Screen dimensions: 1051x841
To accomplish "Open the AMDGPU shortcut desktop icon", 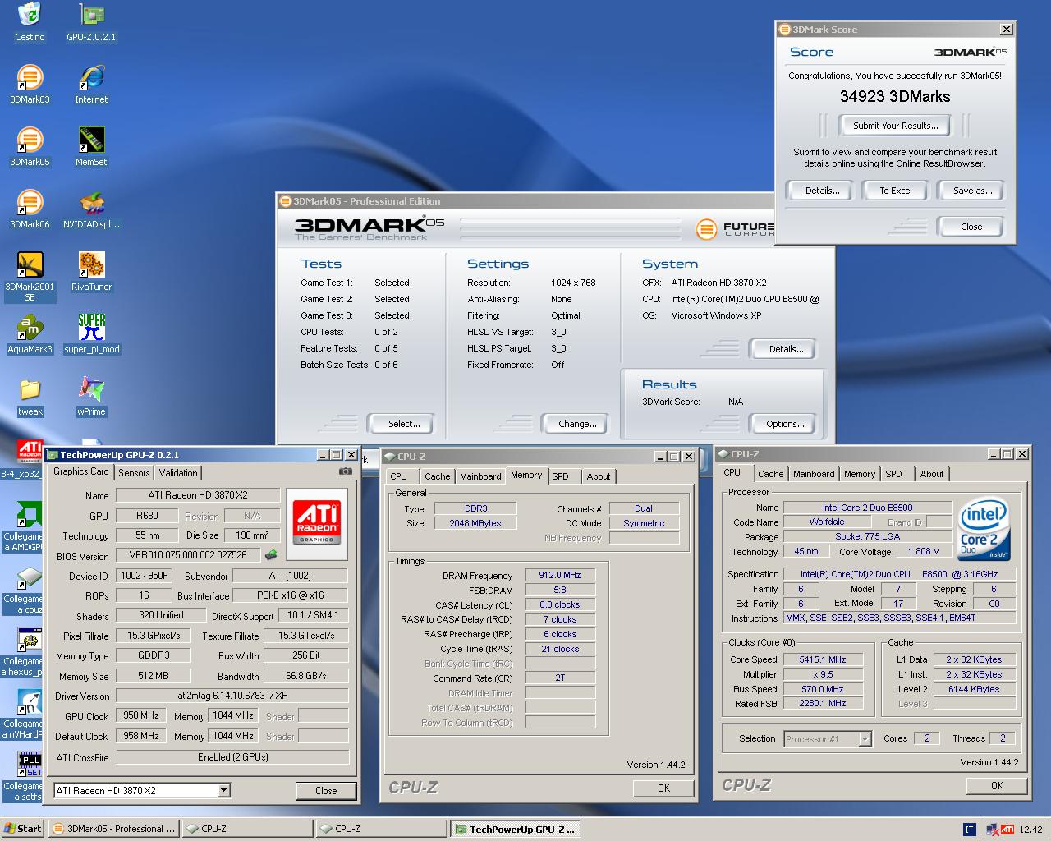I will click(22, 524).
